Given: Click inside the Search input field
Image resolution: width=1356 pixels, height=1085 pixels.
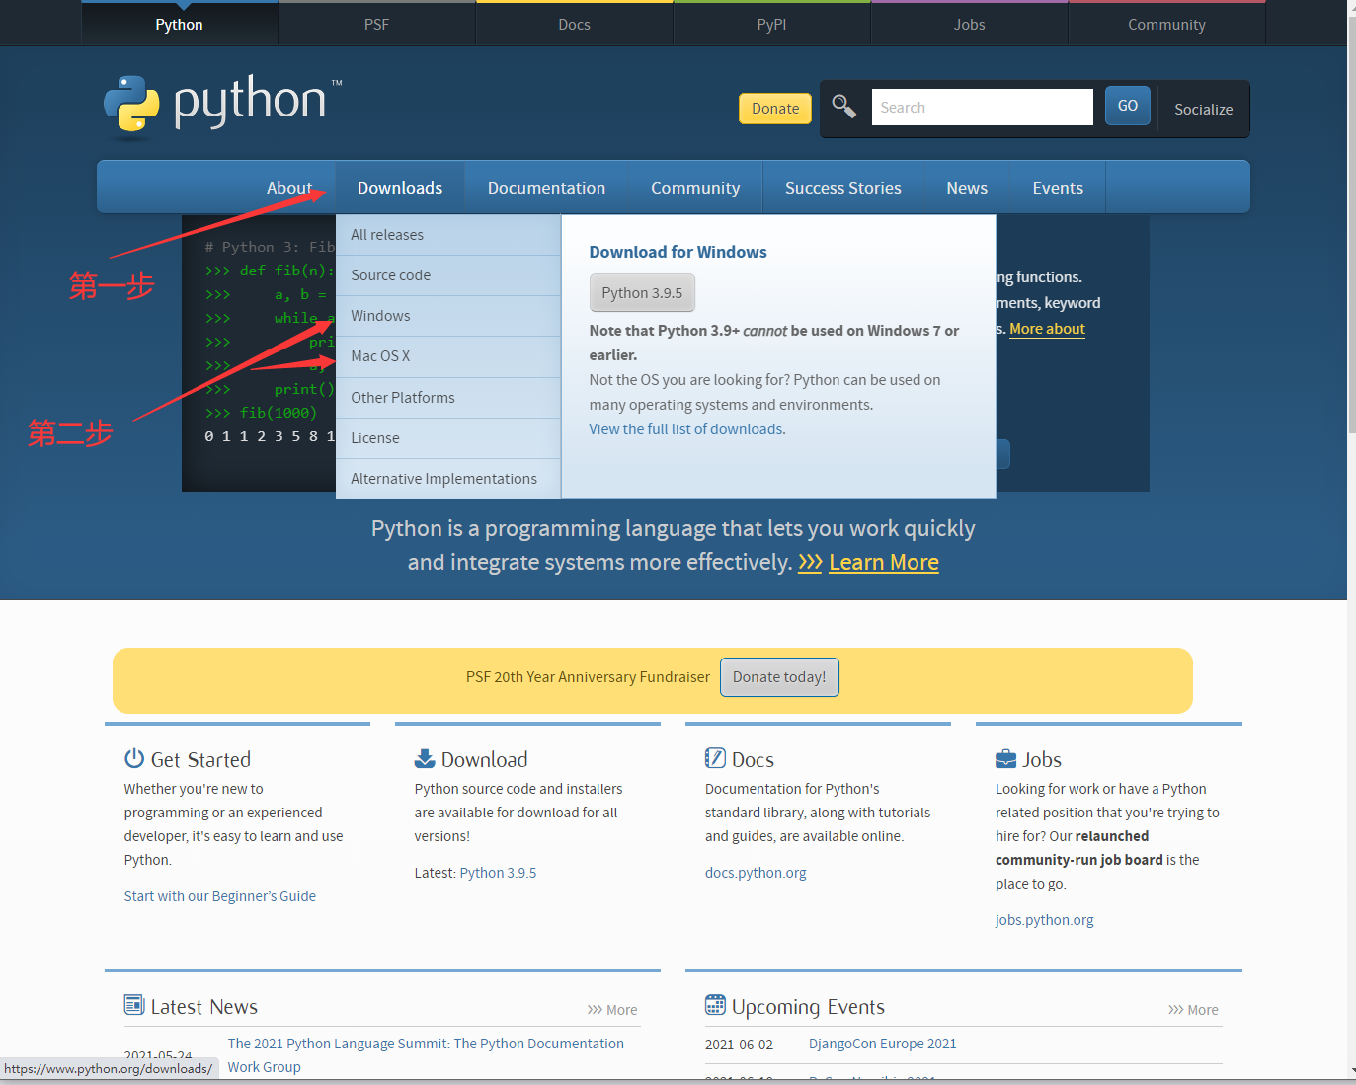Looking at the screenshot, I should pos(982,108).
